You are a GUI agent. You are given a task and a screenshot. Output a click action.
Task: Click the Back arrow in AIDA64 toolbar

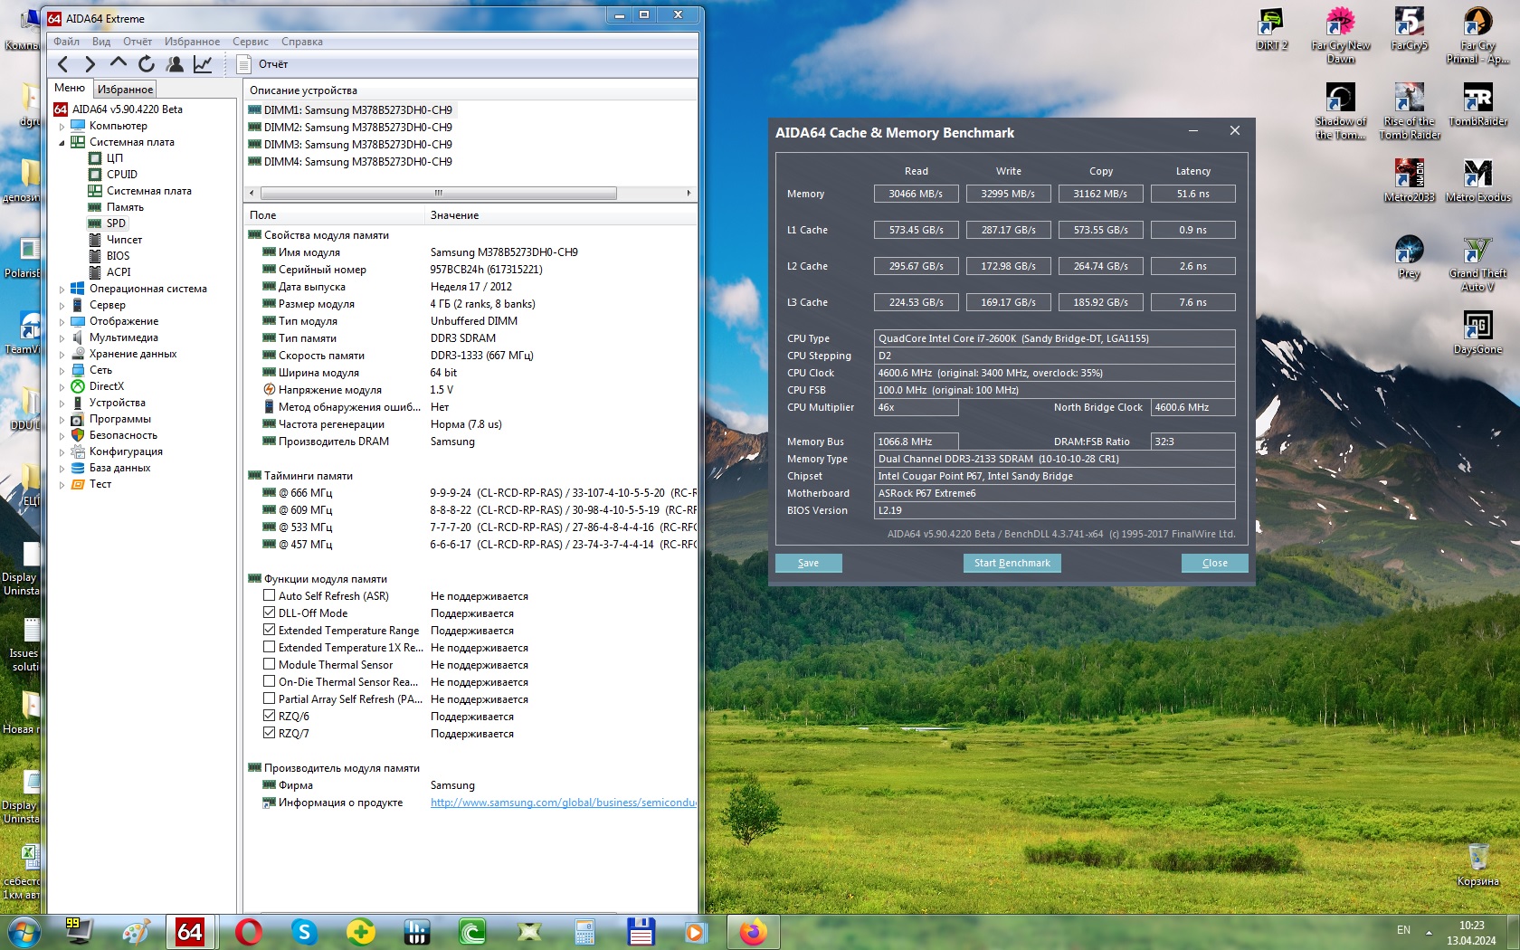[x=62, y=64]
